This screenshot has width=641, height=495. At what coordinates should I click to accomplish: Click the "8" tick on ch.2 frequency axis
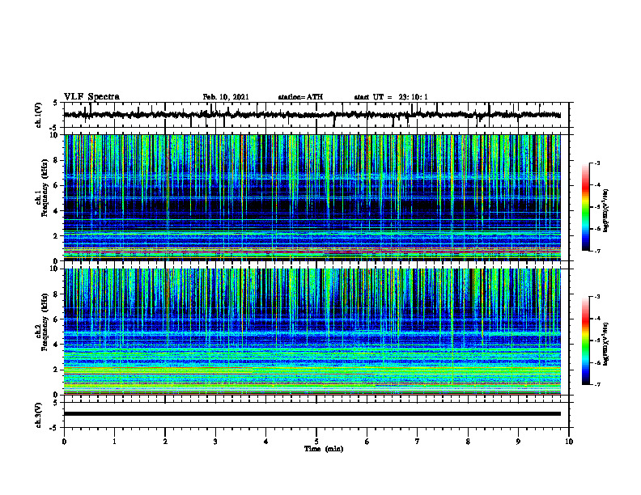(57, 294)
